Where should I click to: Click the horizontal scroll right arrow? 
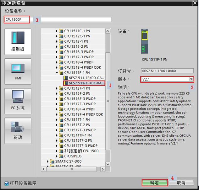(103, 169)
